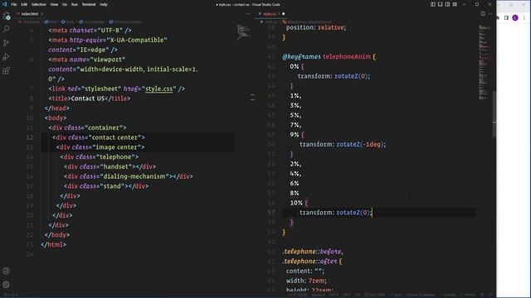Screen dimensions: 531x298
Task: Click line number 12 in index.html
Action: (x=30, y=137)
